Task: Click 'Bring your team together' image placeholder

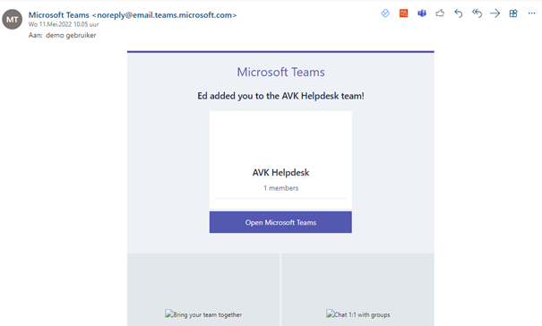Action: tap(203, 314)
